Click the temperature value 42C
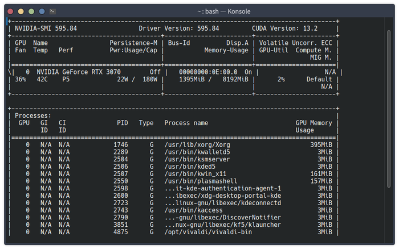 (42, 80)
